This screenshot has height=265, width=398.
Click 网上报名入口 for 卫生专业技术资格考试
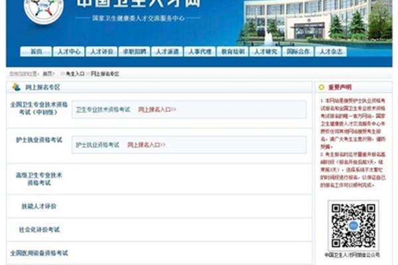(157, 109)
